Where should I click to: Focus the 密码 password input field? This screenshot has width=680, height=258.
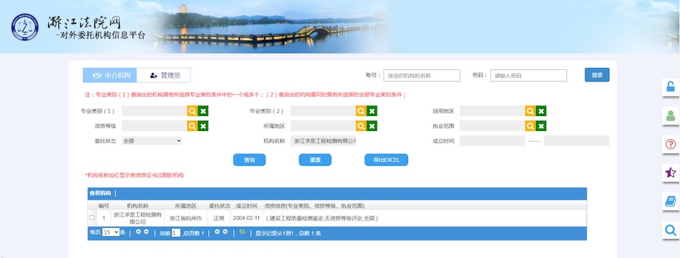tap(528, 75)
